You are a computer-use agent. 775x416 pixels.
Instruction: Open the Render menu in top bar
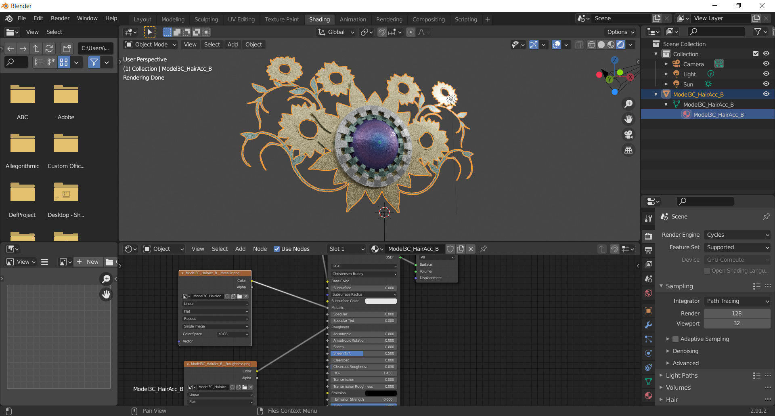pyautogui.click(x=60, y=18)
